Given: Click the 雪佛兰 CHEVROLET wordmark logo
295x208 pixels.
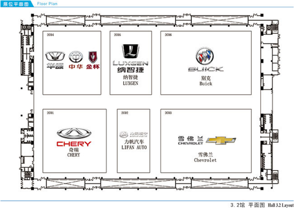Looking at the screenshot, I should pyautogui.click(x=191, y=141).
